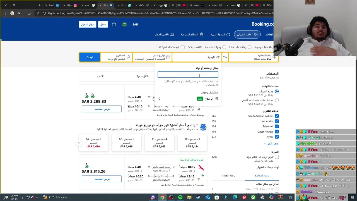Open the تاكسي المطار airport taxi tab
The height and width of the screenshot is (201, 357).
[x=165, y=34]
